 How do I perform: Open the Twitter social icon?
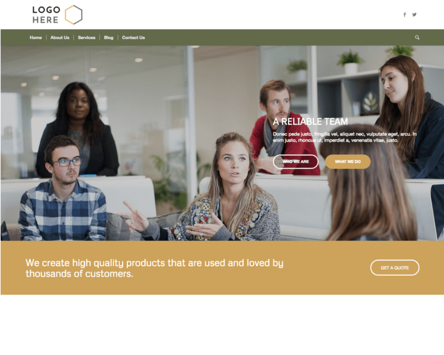(414, 15)
